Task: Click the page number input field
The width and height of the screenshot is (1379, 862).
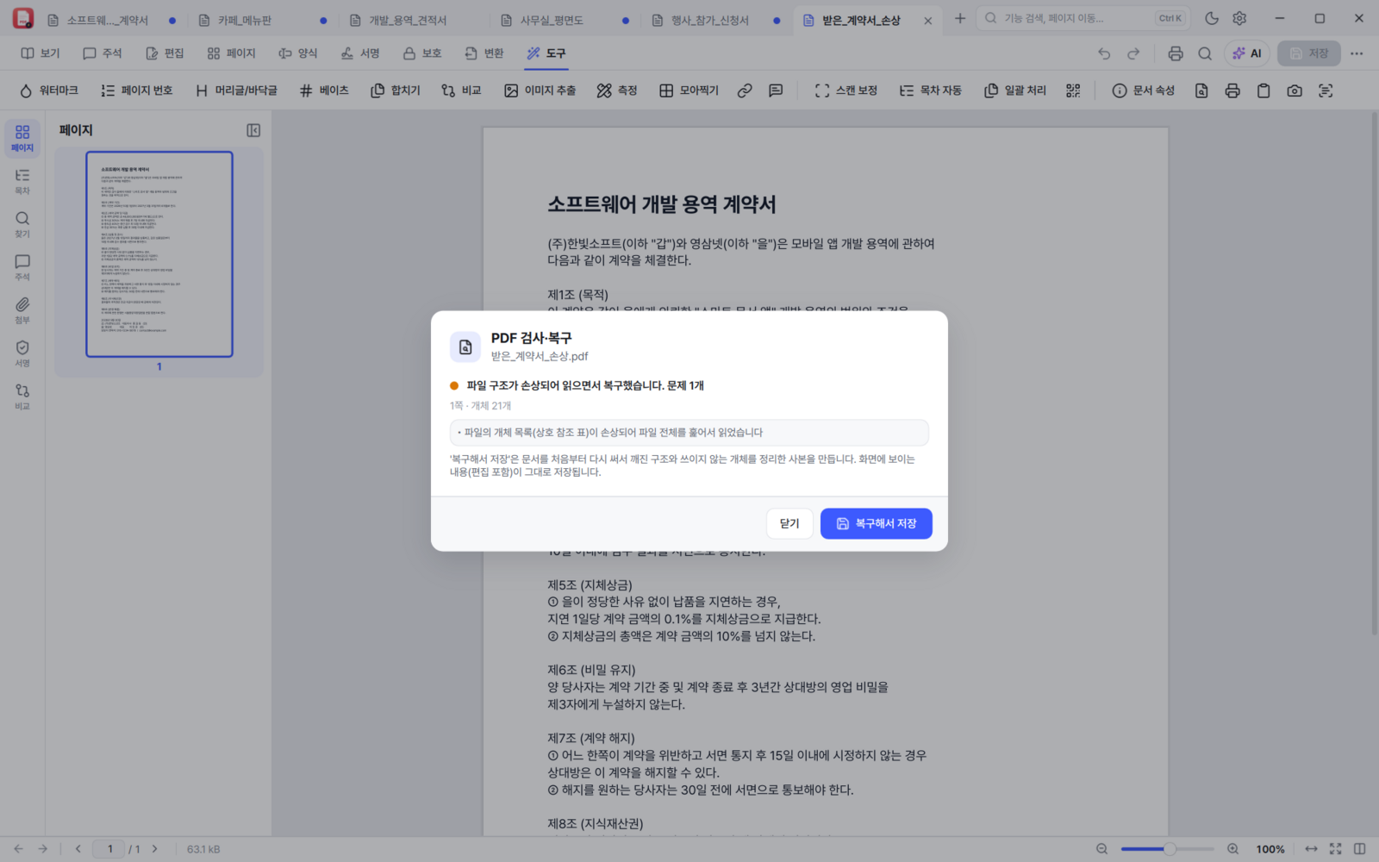Action: pyautogui.click(x=109, y=849)
